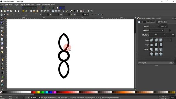Select the Tweak tool
Image resolution: width=176 pixels, height=99 pixels.
tap(2, 27)
